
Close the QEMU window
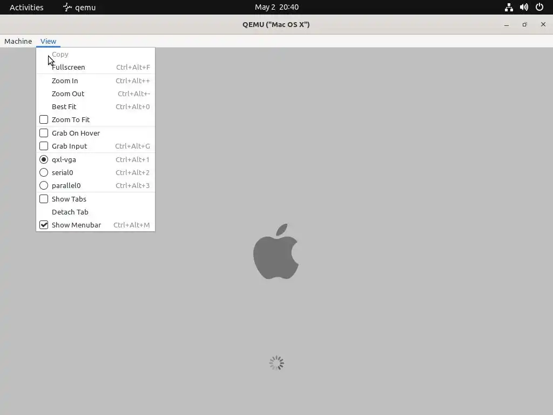pos(543,24)
